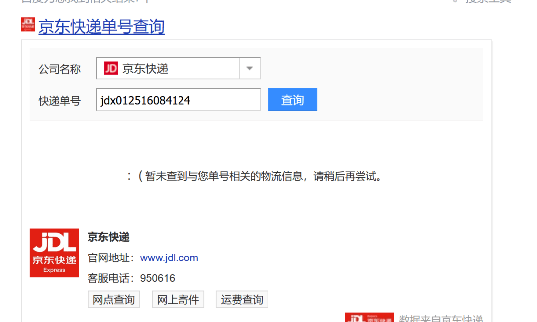Click the 网上寄件 button
Viewport: 537px width, 322px height.
coord(178,300)
